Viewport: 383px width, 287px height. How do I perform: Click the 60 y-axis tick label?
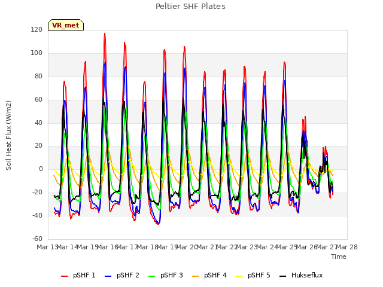point(38,100)
